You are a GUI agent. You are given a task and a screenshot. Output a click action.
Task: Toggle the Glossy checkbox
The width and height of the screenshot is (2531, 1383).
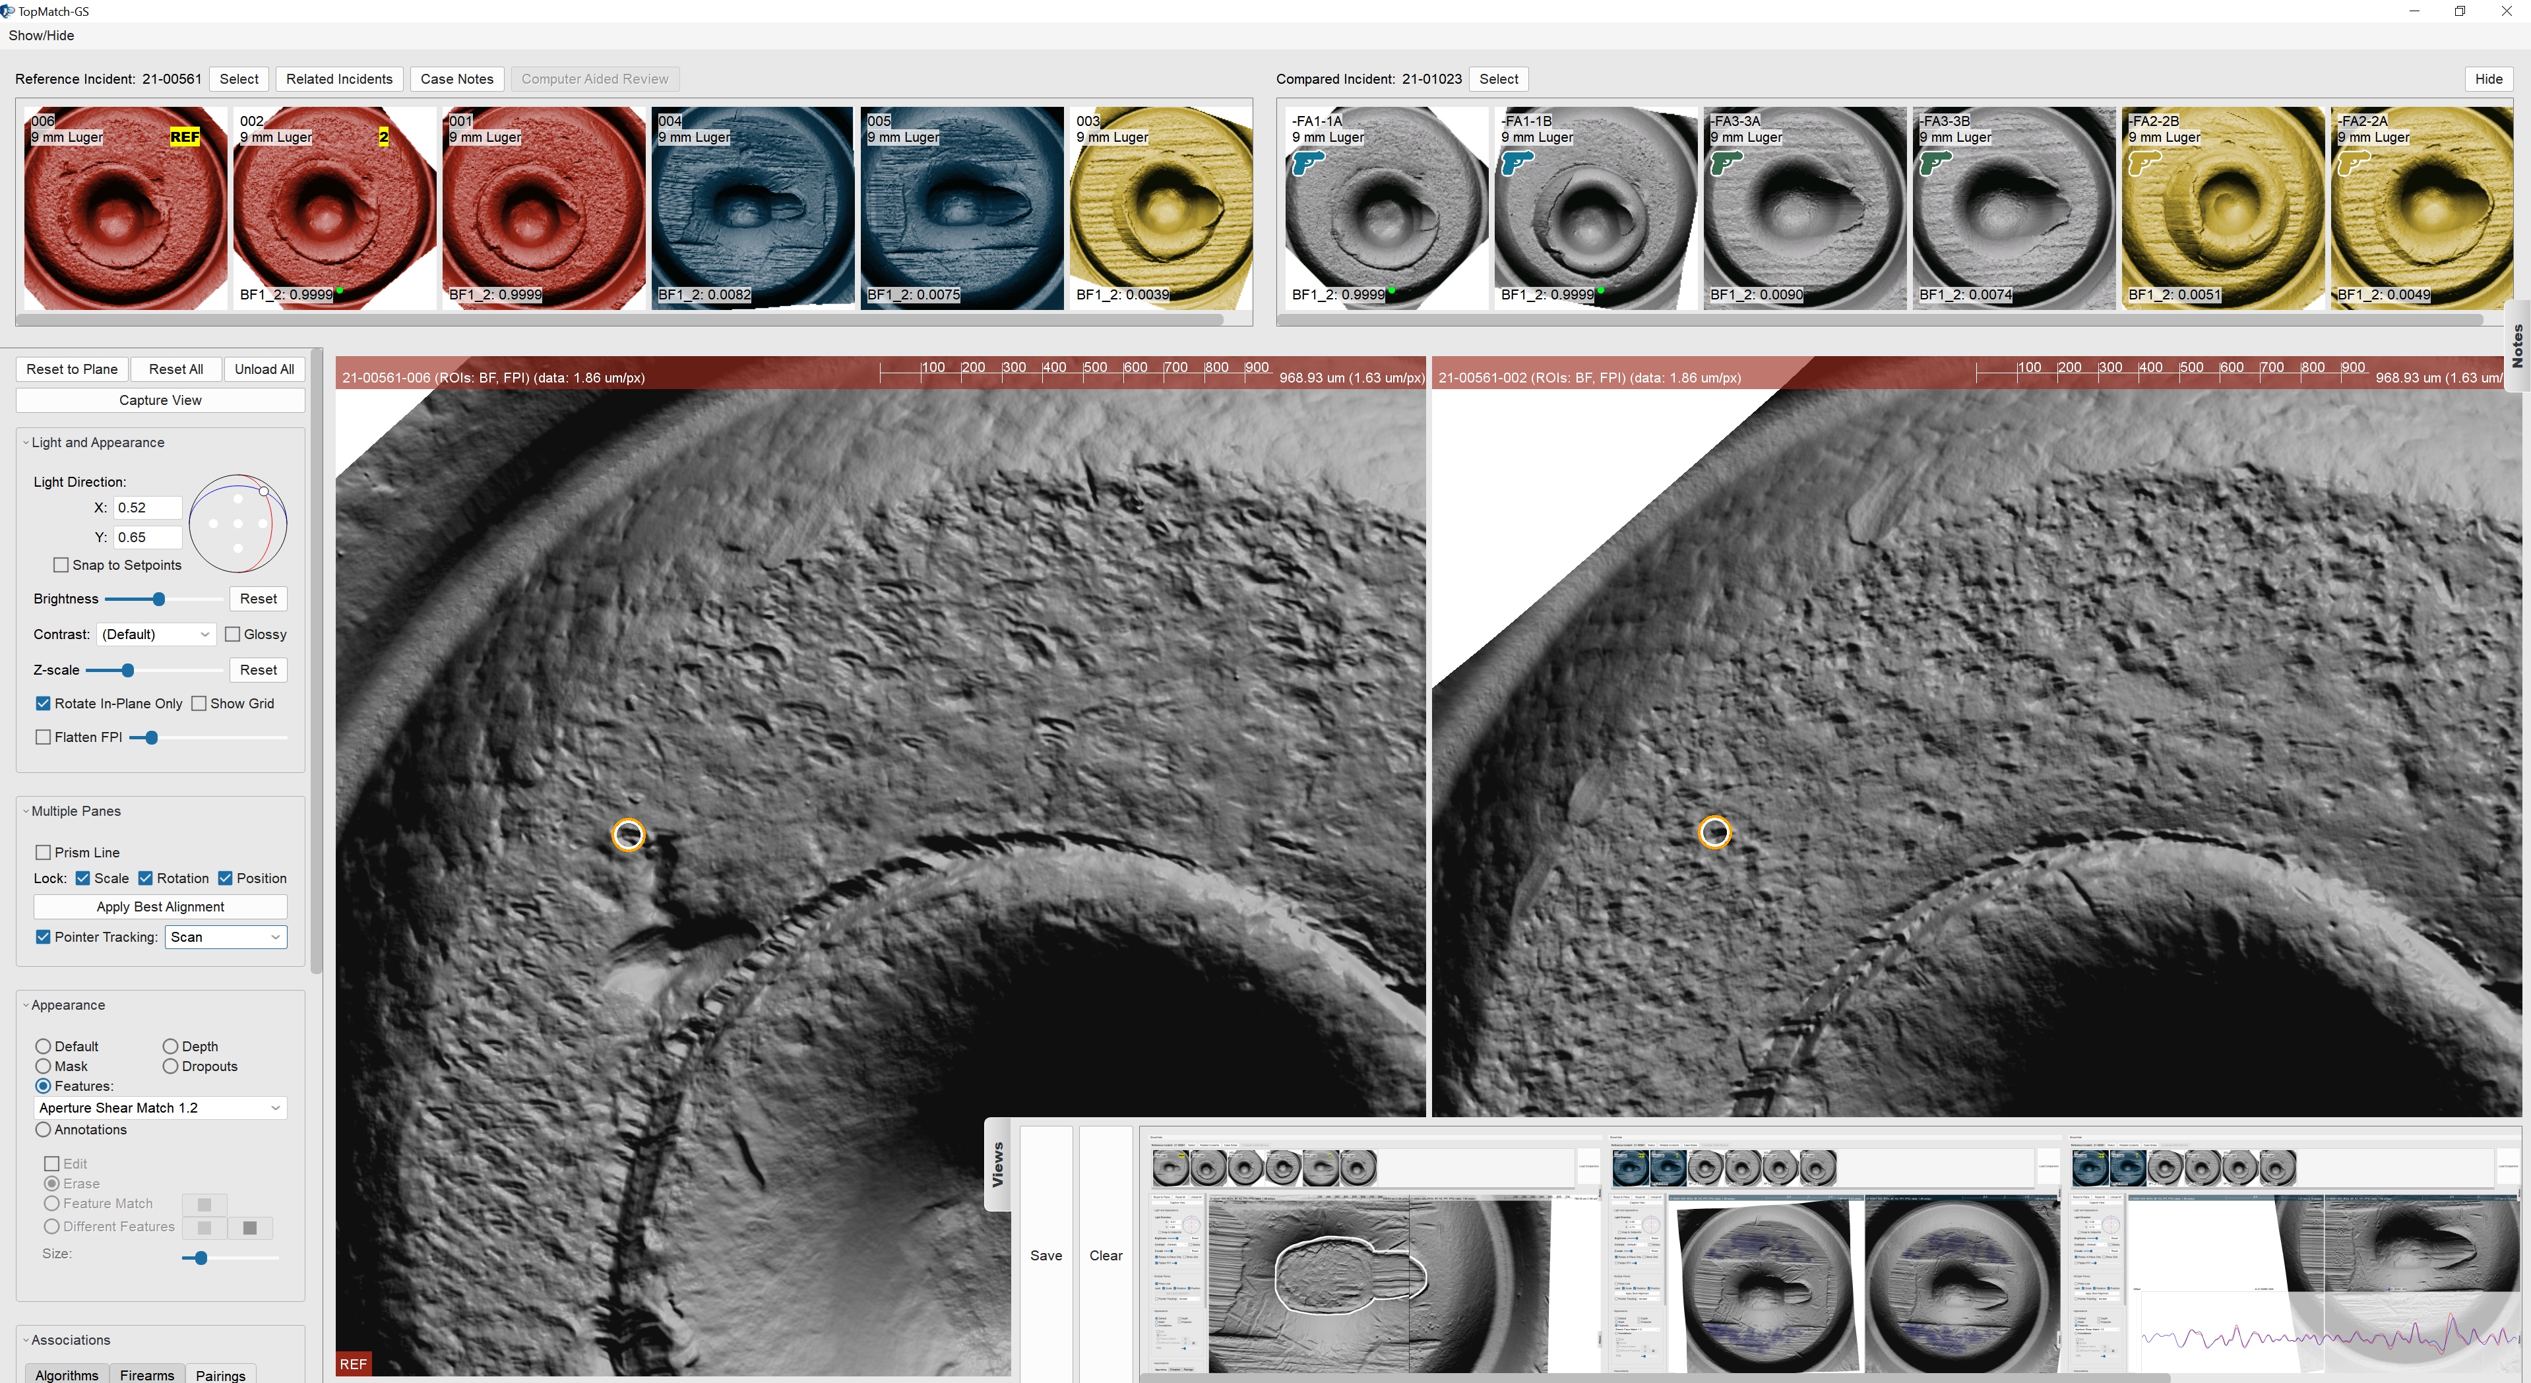(233, 634)
